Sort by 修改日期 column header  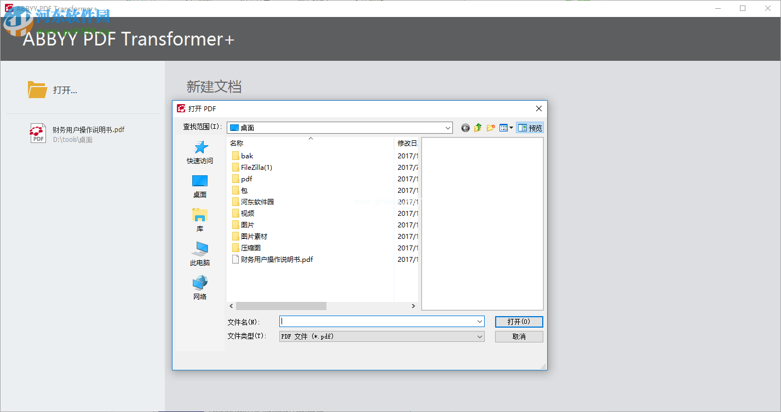coord(406,143)
